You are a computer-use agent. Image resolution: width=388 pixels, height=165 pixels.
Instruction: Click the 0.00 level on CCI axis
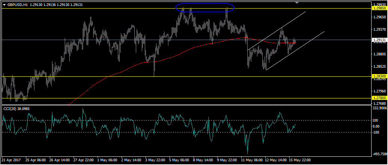[377, 126]
